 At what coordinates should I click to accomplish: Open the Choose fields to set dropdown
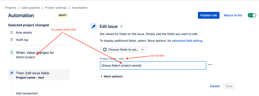tap(124, 50)
